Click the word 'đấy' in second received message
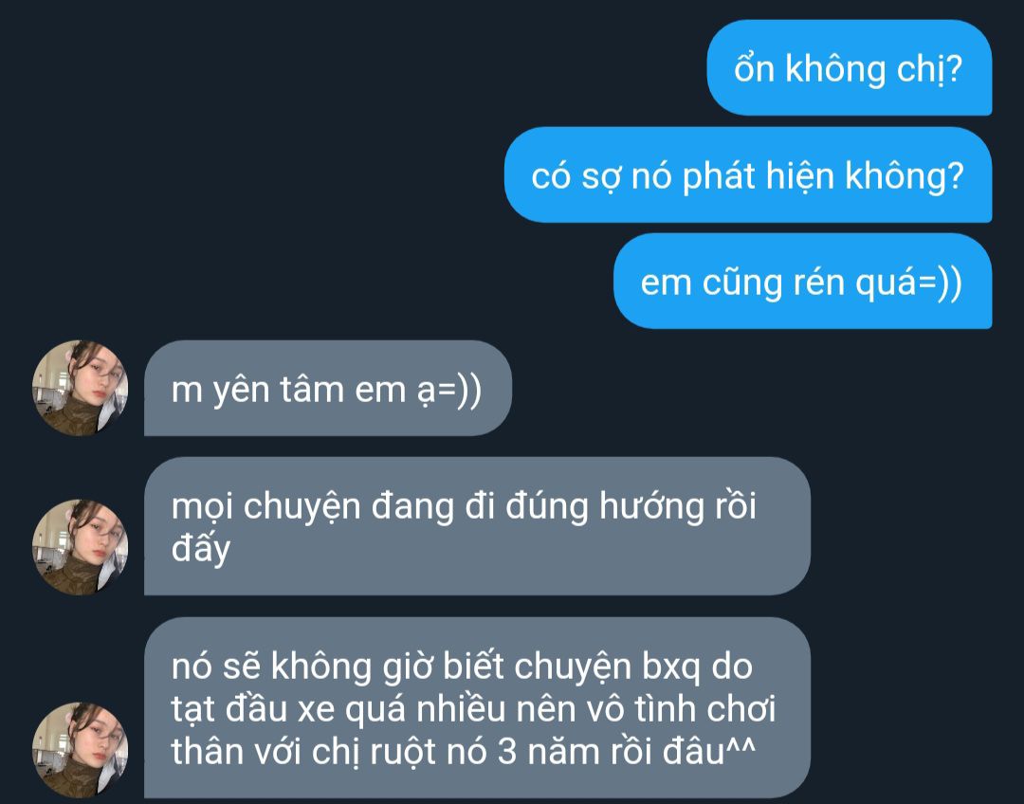The image size is (1024, 804). click(200, 549)
